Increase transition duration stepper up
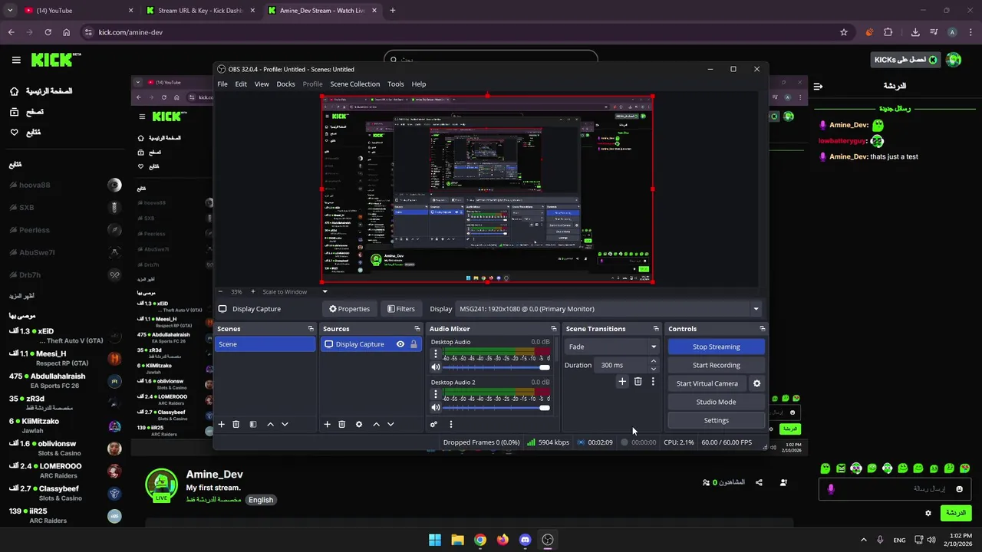982x552 pixels. coord(654,361)
